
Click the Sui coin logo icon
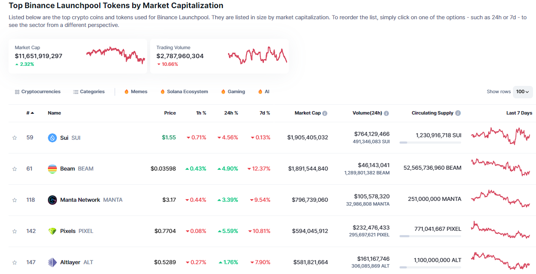click(52, 138)
